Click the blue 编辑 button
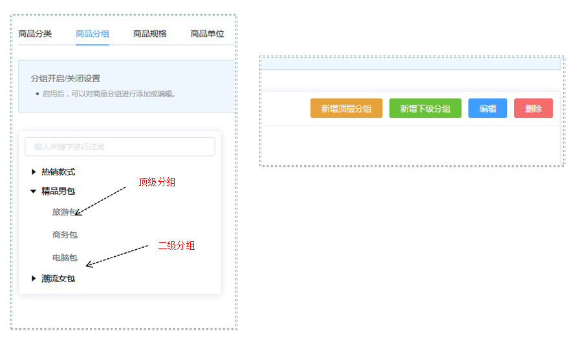Image resolution: width=575 pixels, height=352 pixels. [488, 108]
